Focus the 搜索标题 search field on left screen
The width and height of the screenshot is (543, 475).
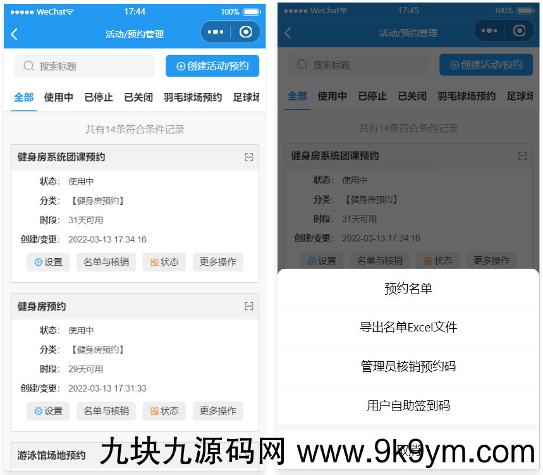85,66
